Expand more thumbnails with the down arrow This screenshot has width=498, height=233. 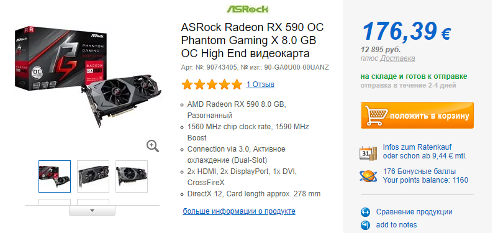92,211
